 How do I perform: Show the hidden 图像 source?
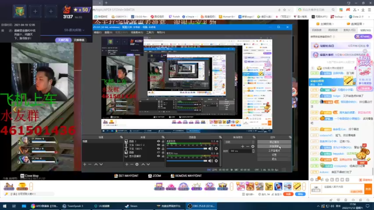point(158,153)
